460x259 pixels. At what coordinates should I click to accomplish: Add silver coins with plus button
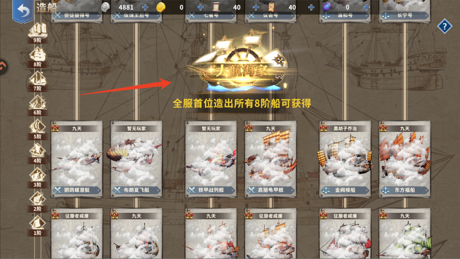pos(145,7)
